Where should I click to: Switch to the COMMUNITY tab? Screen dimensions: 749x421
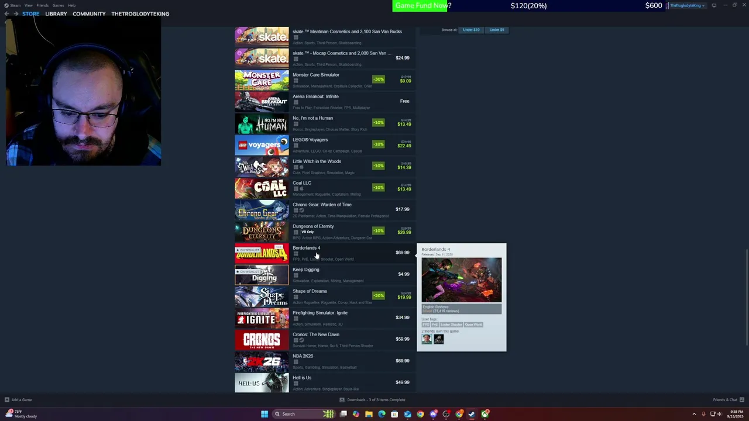point(89,13)
